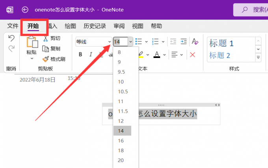The image size is (268, 168).
Task: Switch to the 视图 tab
Action: 138,26
